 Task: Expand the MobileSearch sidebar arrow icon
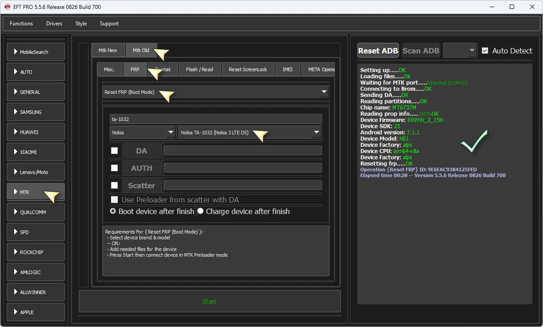pos(16,52)
